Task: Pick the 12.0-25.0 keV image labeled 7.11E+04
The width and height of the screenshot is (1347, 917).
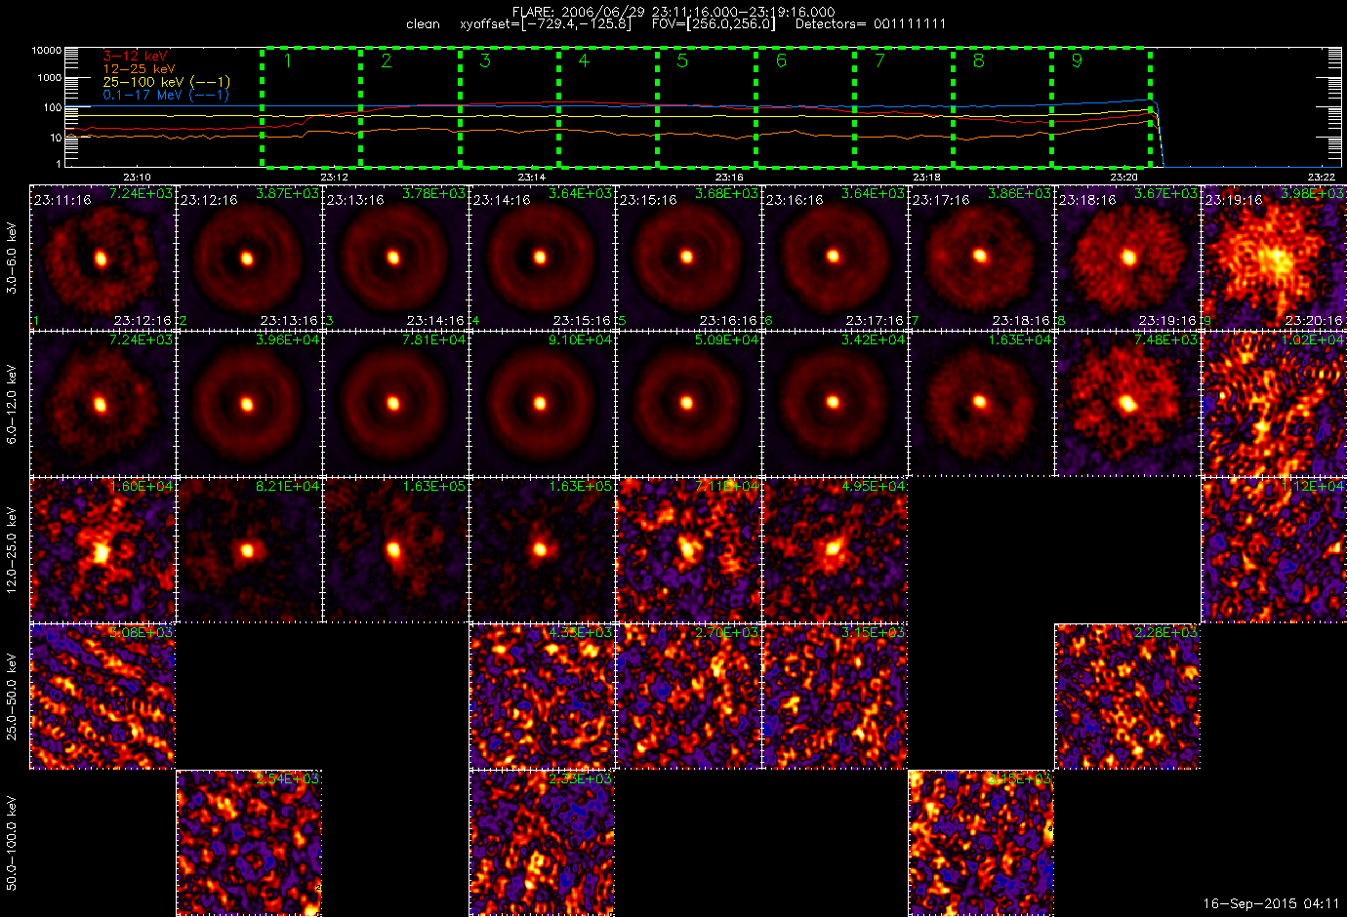Action: [689, 550]
